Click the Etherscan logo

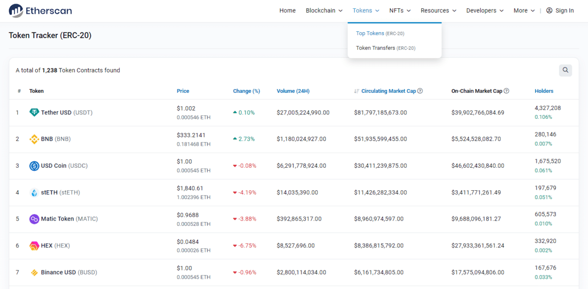[x=40, y=10]
